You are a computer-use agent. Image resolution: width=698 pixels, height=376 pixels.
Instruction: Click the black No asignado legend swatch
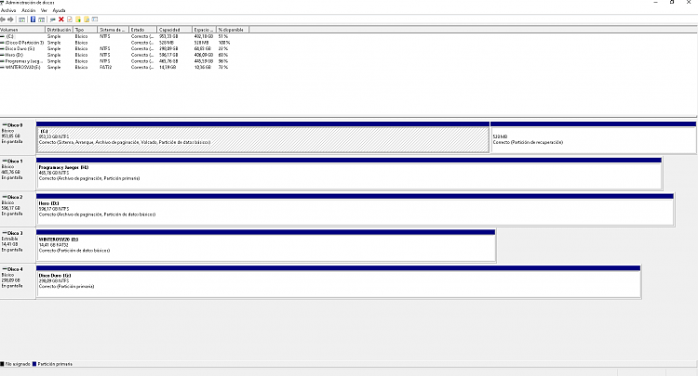click(2, 364)
